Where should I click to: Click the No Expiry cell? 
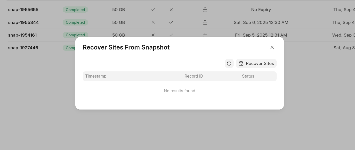click(261, 10)
